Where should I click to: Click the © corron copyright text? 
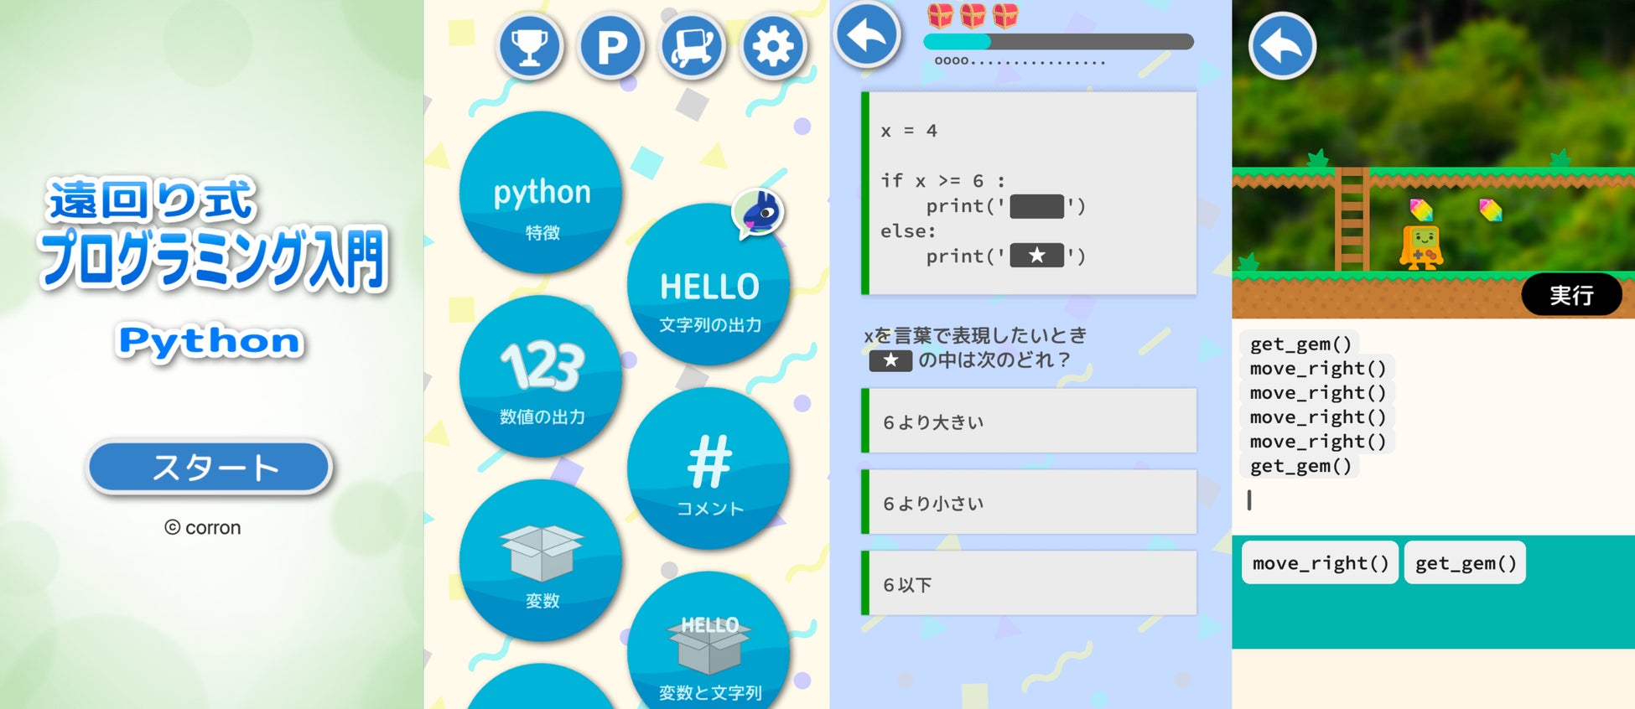(x=203, y=527)
